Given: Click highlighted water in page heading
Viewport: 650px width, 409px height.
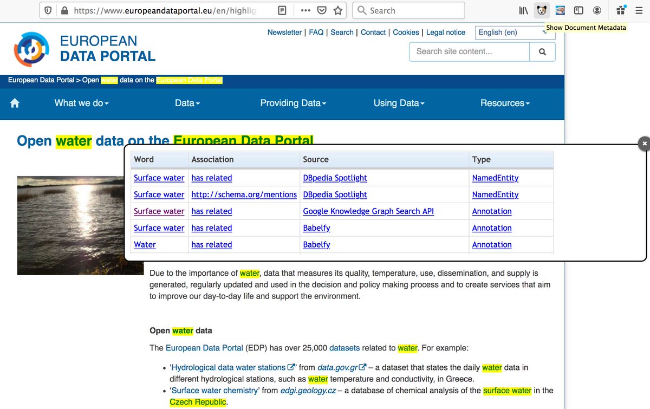Looking at the screenshot, I should pos(74,141).
